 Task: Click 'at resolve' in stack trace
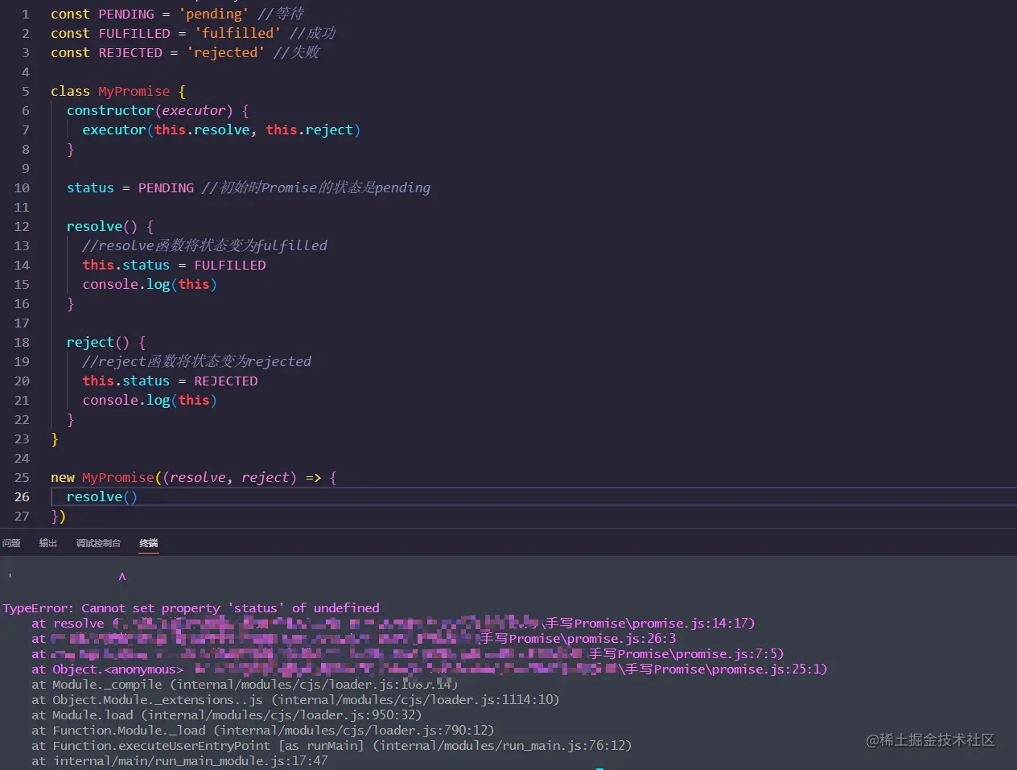click(x=68, y=623)
